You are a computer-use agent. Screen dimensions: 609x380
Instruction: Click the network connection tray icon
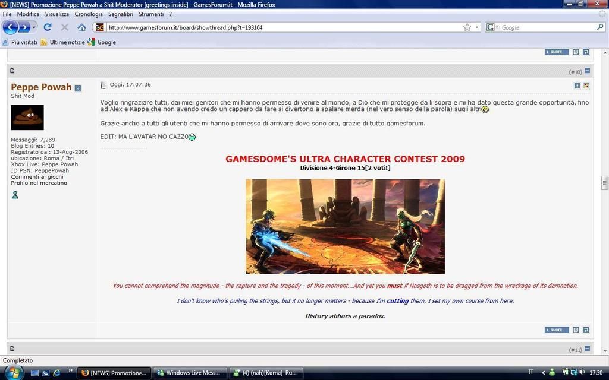click(x=574, y=373)
